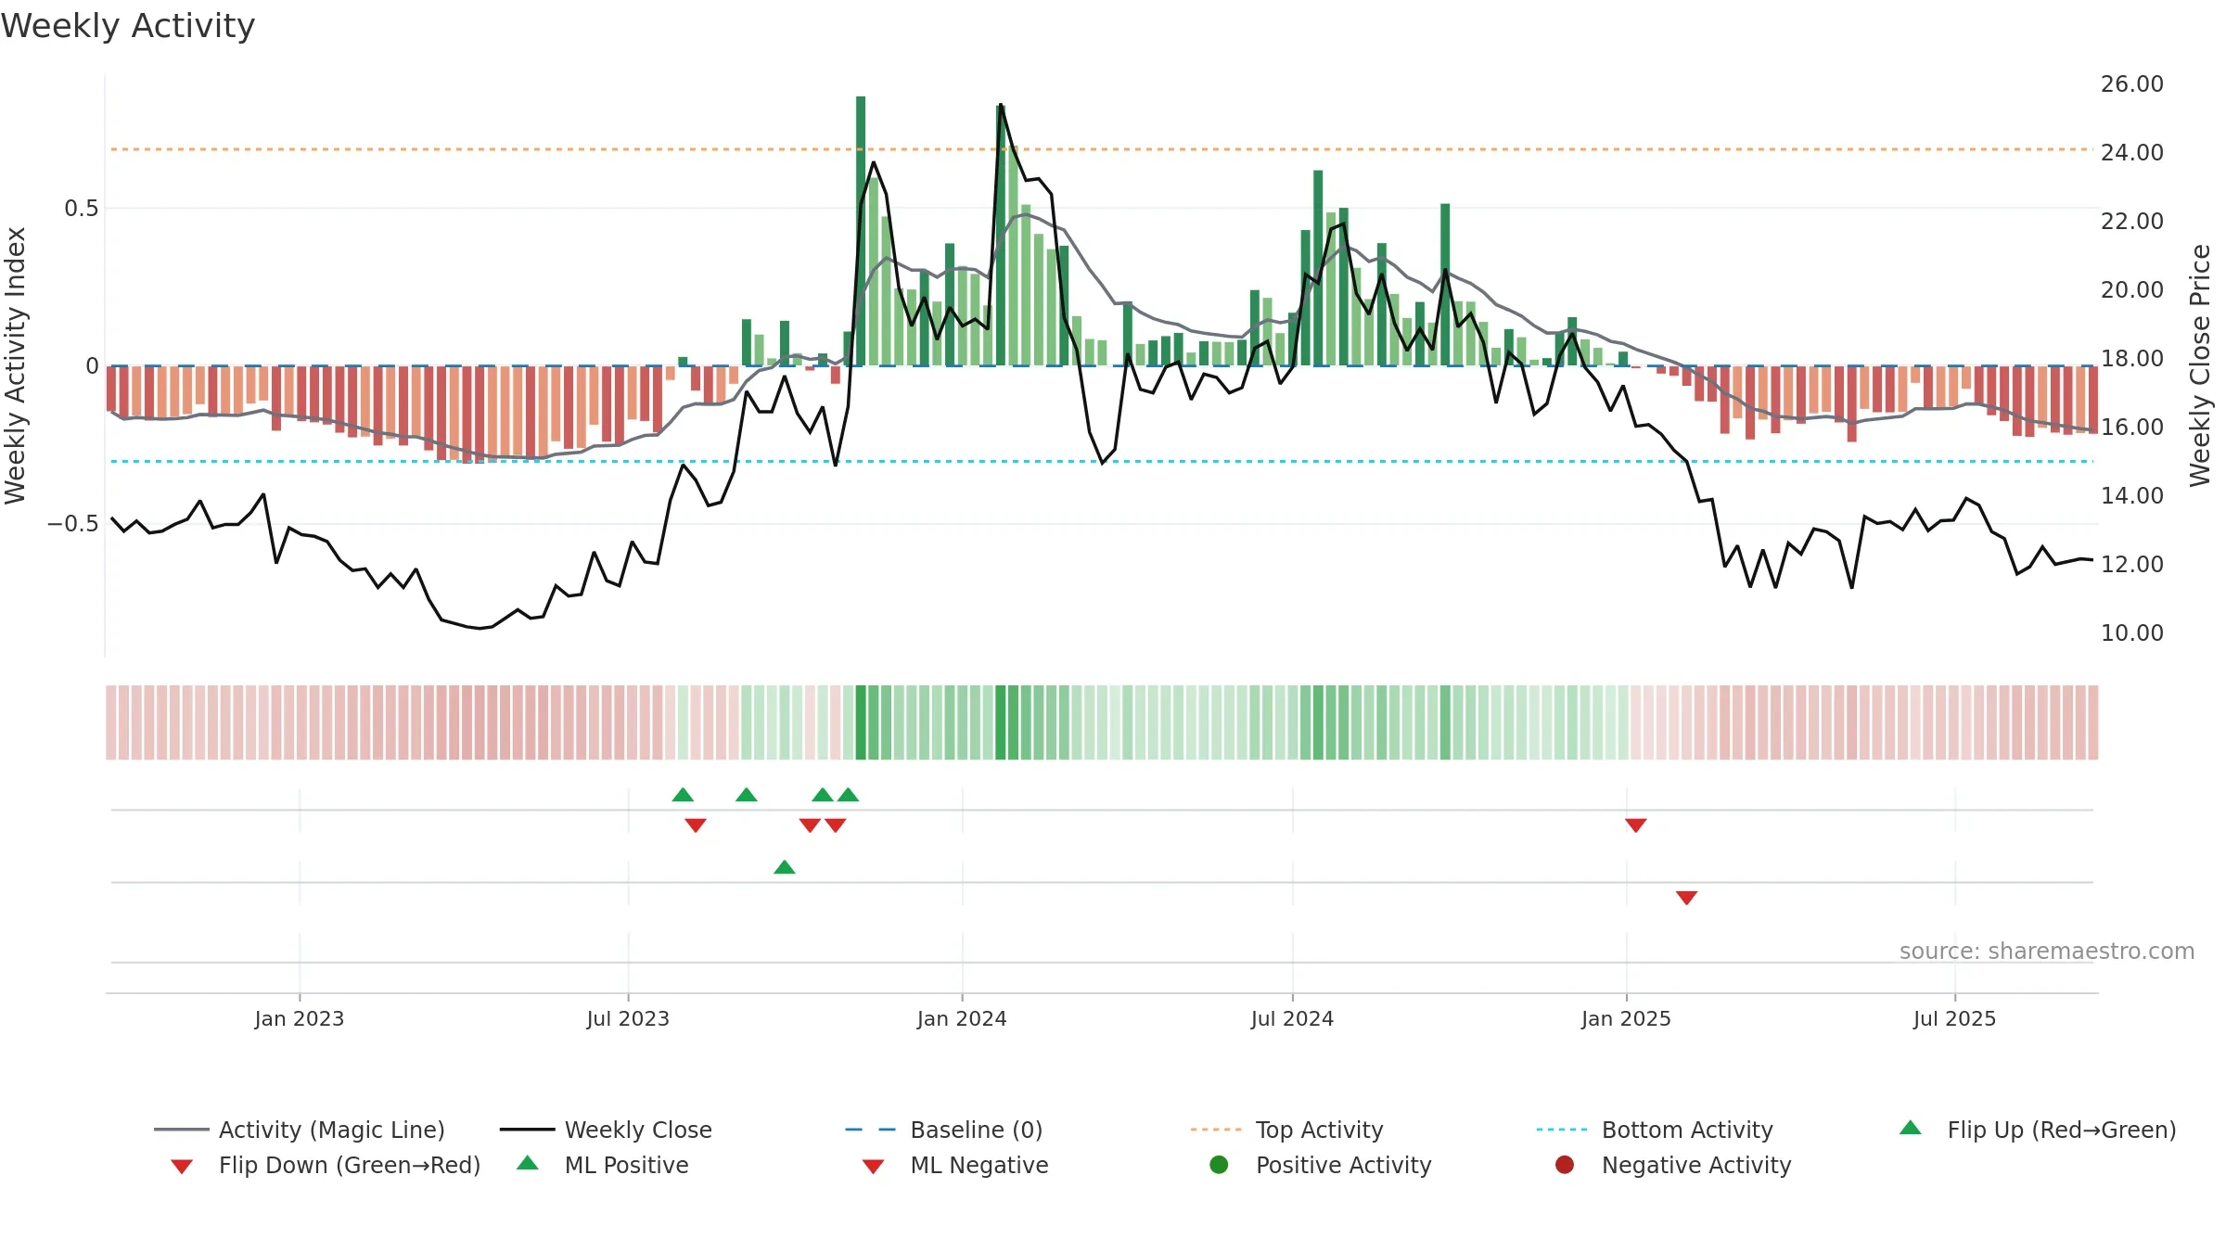Click the 18.00 price axis label
The width and height of the screenshot is (2226, 1252).
pos(2132,358)
